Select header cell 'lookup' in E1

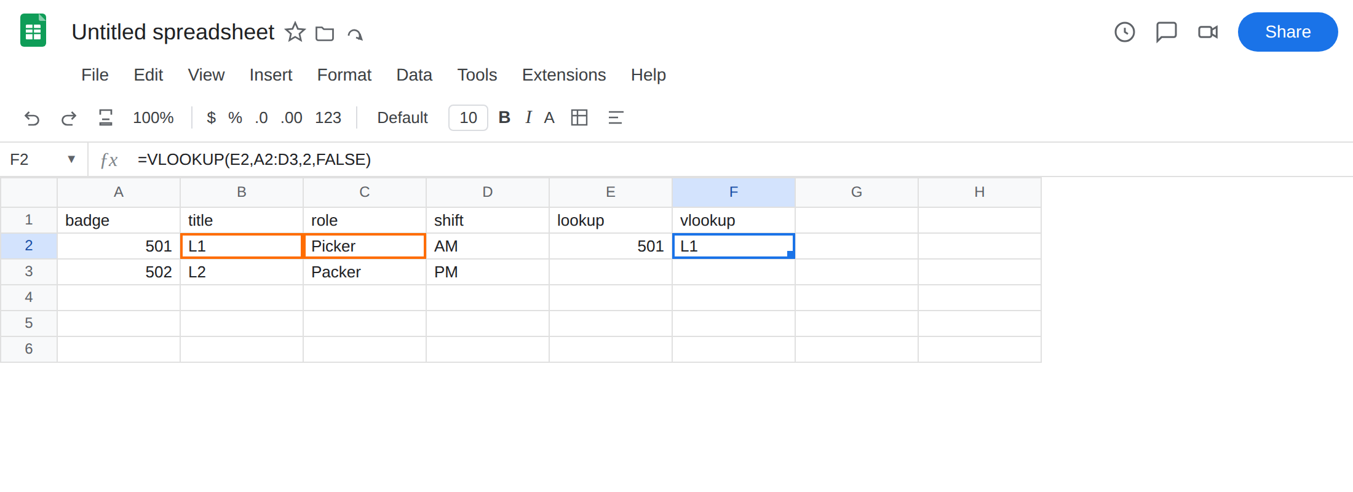click(611, 220)
